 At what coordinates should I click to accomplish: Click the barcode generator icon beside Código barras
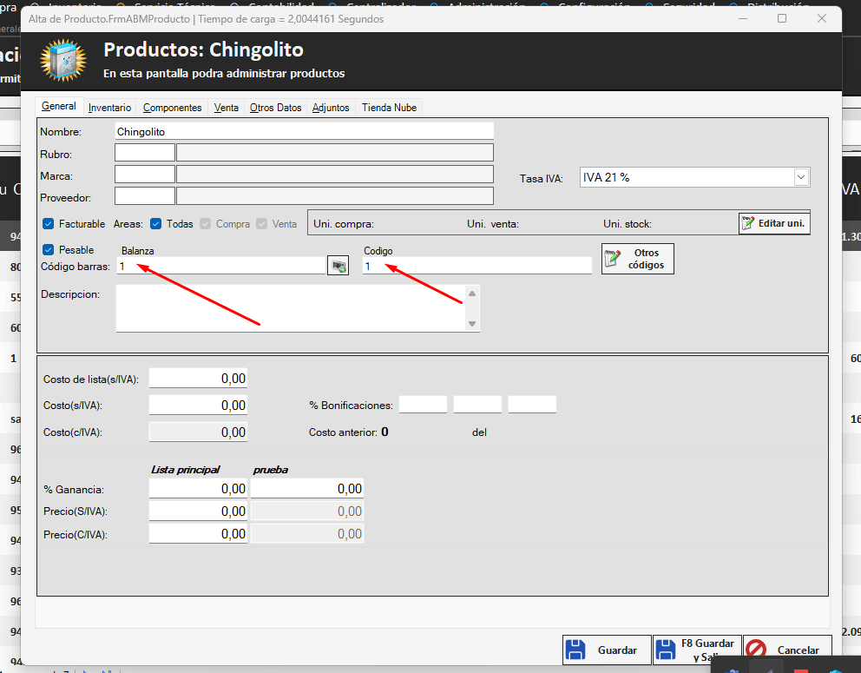click(337, 267)
